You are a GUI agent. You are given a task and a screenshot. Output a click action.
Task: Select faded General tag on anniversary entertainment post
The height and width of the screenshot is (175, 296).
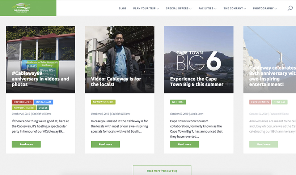pyautogui.click(x=279, y=102)
